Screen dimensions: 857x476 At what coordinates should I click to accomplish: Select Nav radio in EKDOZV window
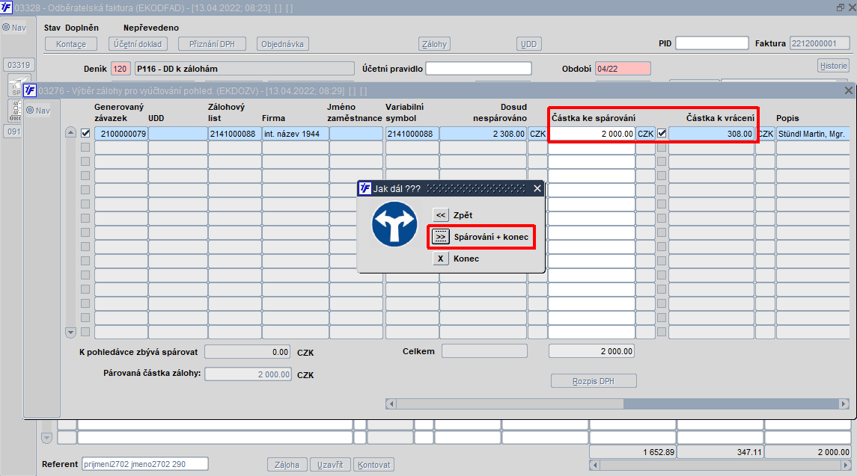pos(30,111)
